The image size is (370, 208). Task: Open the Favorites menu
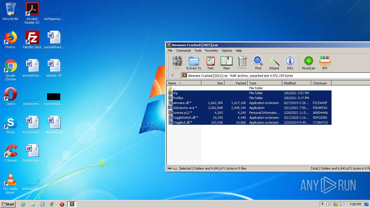(212, 51)
